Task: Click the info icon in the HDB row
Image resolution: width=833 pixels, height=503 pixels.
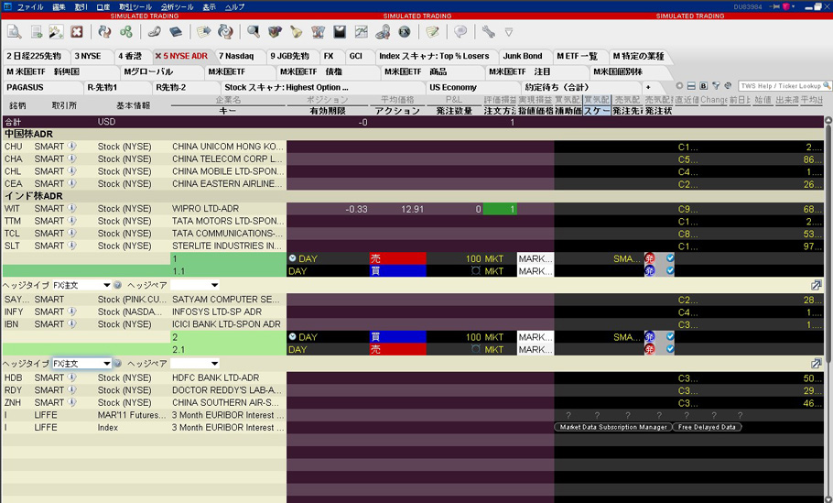Action: pyautogui.click(x=71, y=377)
